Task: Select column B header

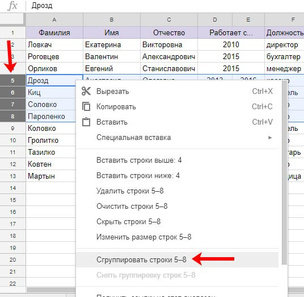Action: (112, 20)
